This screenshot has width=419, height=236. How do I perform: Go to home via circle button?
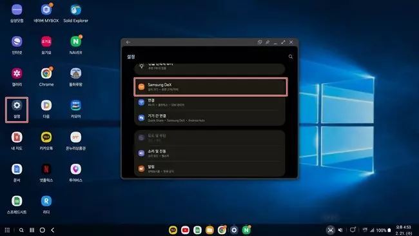point(42,230)
